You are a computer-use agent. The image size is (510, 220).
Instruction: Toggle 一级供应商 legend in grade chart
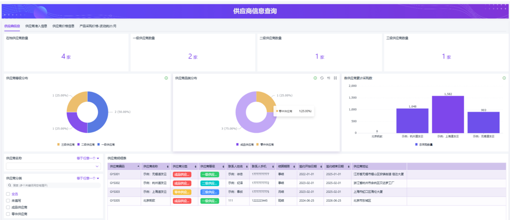click(x=106, y=144)
